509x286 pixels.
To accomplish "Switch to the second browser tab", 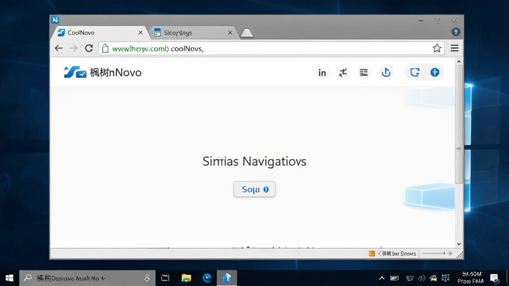I will click(193, 33).
